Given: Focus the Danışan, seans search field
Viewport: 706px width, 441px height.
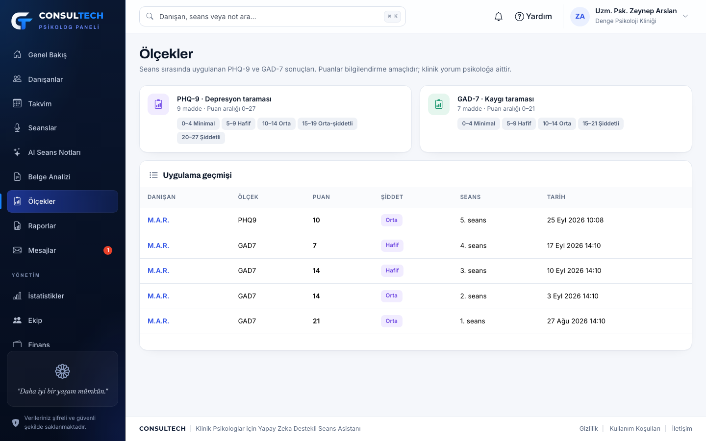Looking at the screenshot, I should (273, 17).
